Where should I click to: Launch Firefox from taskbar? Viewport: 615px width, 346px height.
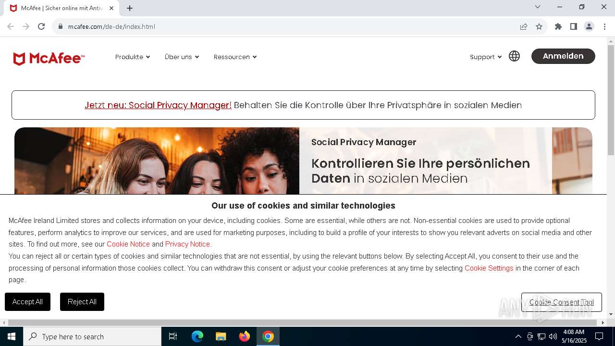(245, 336)
